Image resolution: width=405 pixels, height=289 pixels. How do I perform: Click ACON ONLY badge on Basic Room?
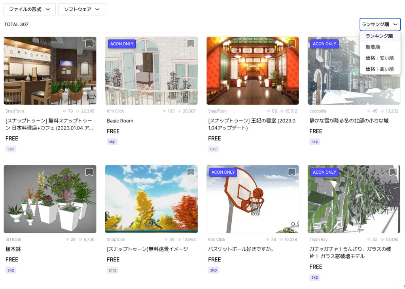pyautogui.click(x=122, y=44)
